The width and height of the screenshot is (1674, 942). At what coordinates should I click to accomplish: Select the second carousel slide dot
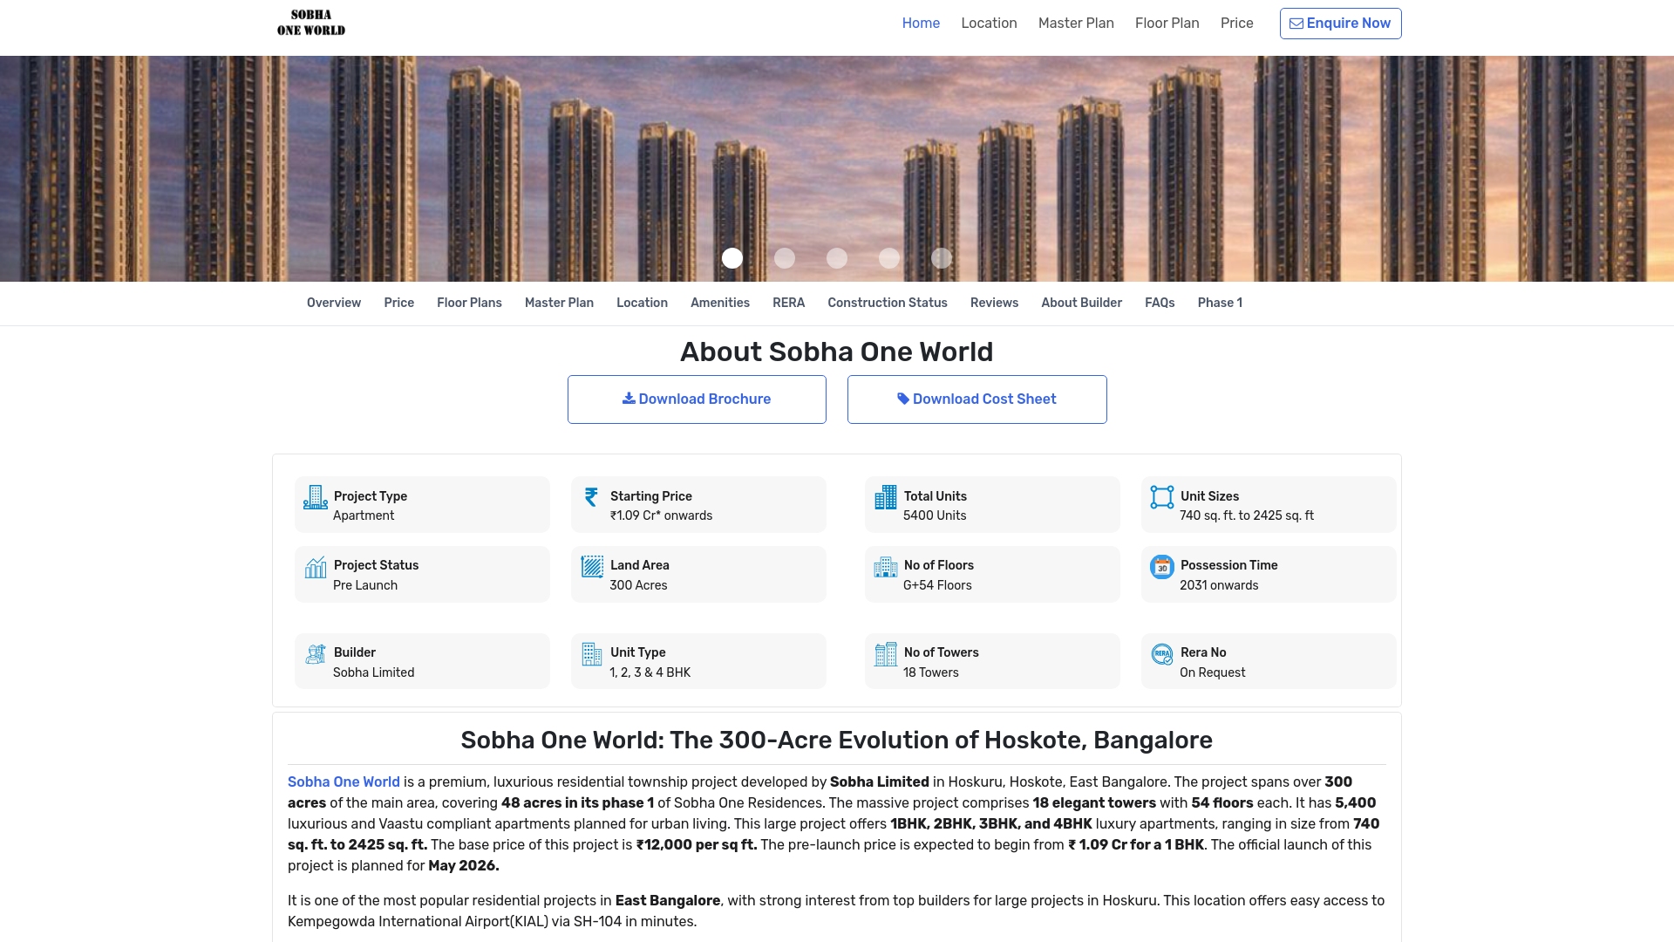(785, 258)
